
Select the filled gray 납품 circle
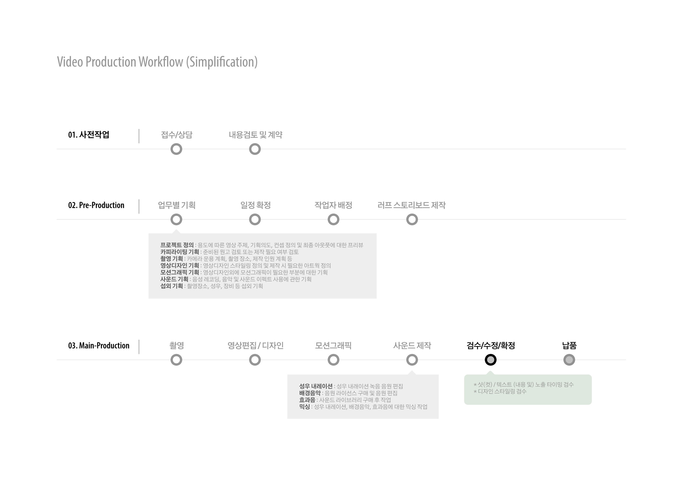click(x=569, y=360)
